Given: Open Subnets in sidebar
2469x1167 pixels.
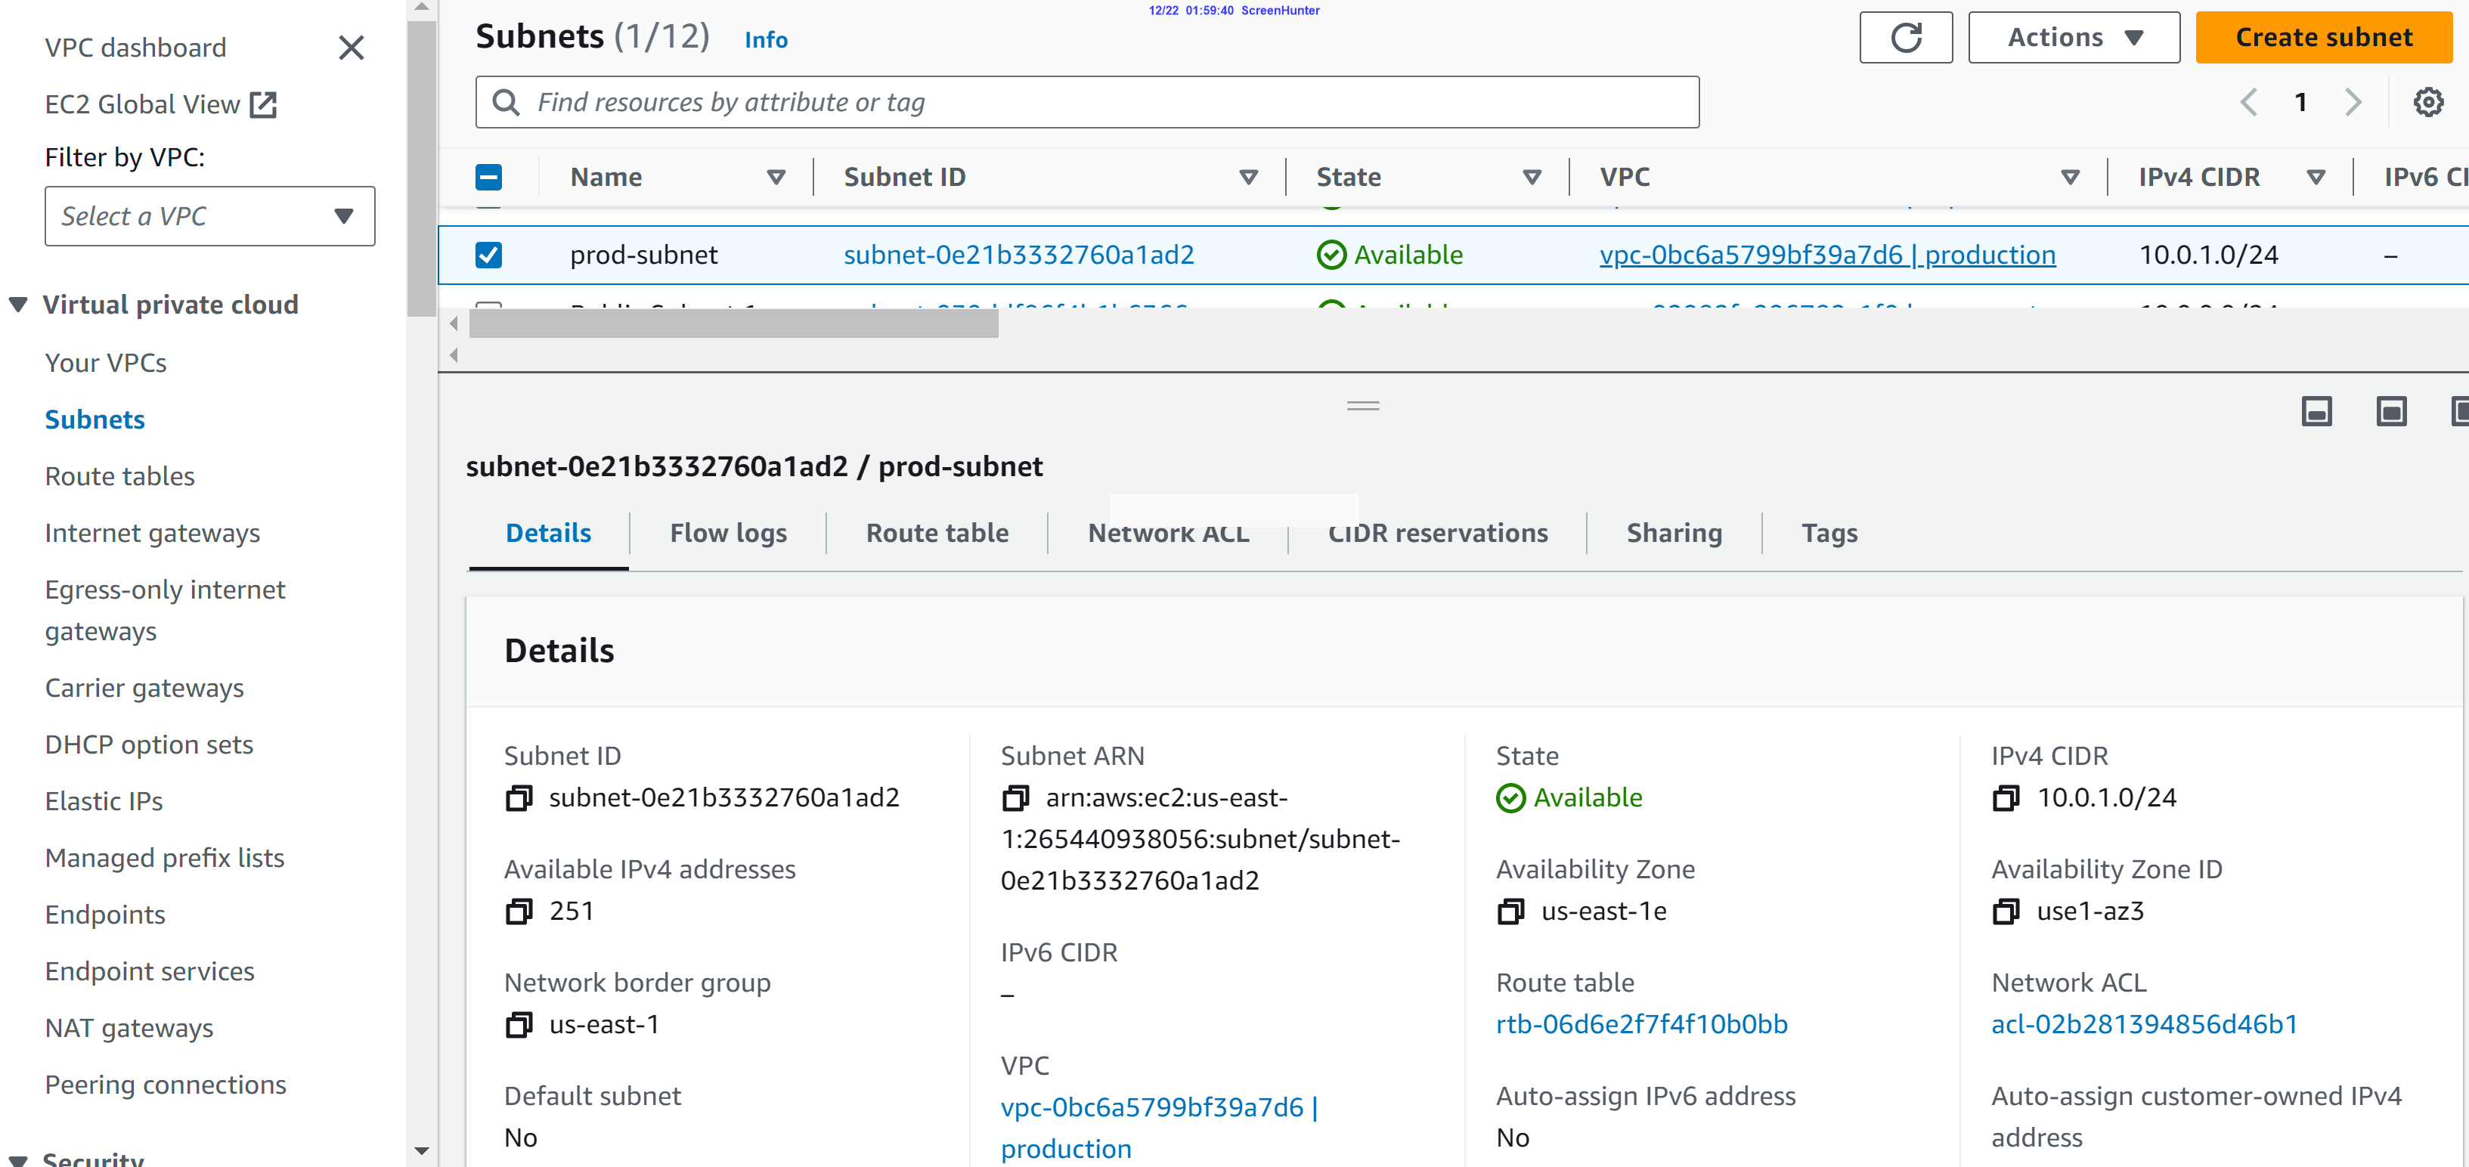Looking at the screenshot, I should [95, 419].
